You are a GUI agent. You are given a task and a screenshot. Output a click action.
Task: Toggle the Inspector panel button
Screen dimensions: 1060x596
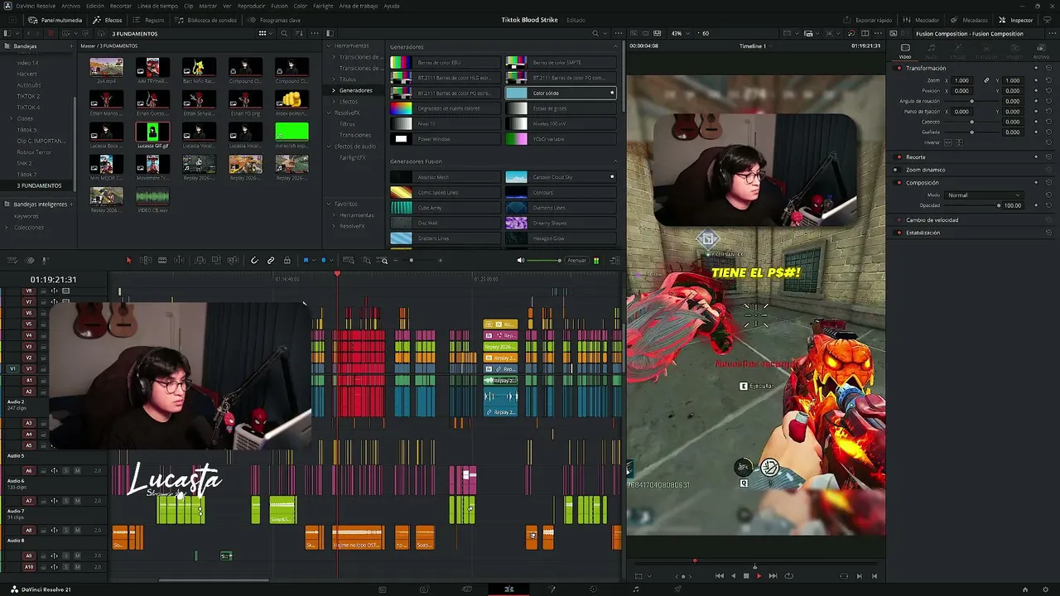[1016, 20]
